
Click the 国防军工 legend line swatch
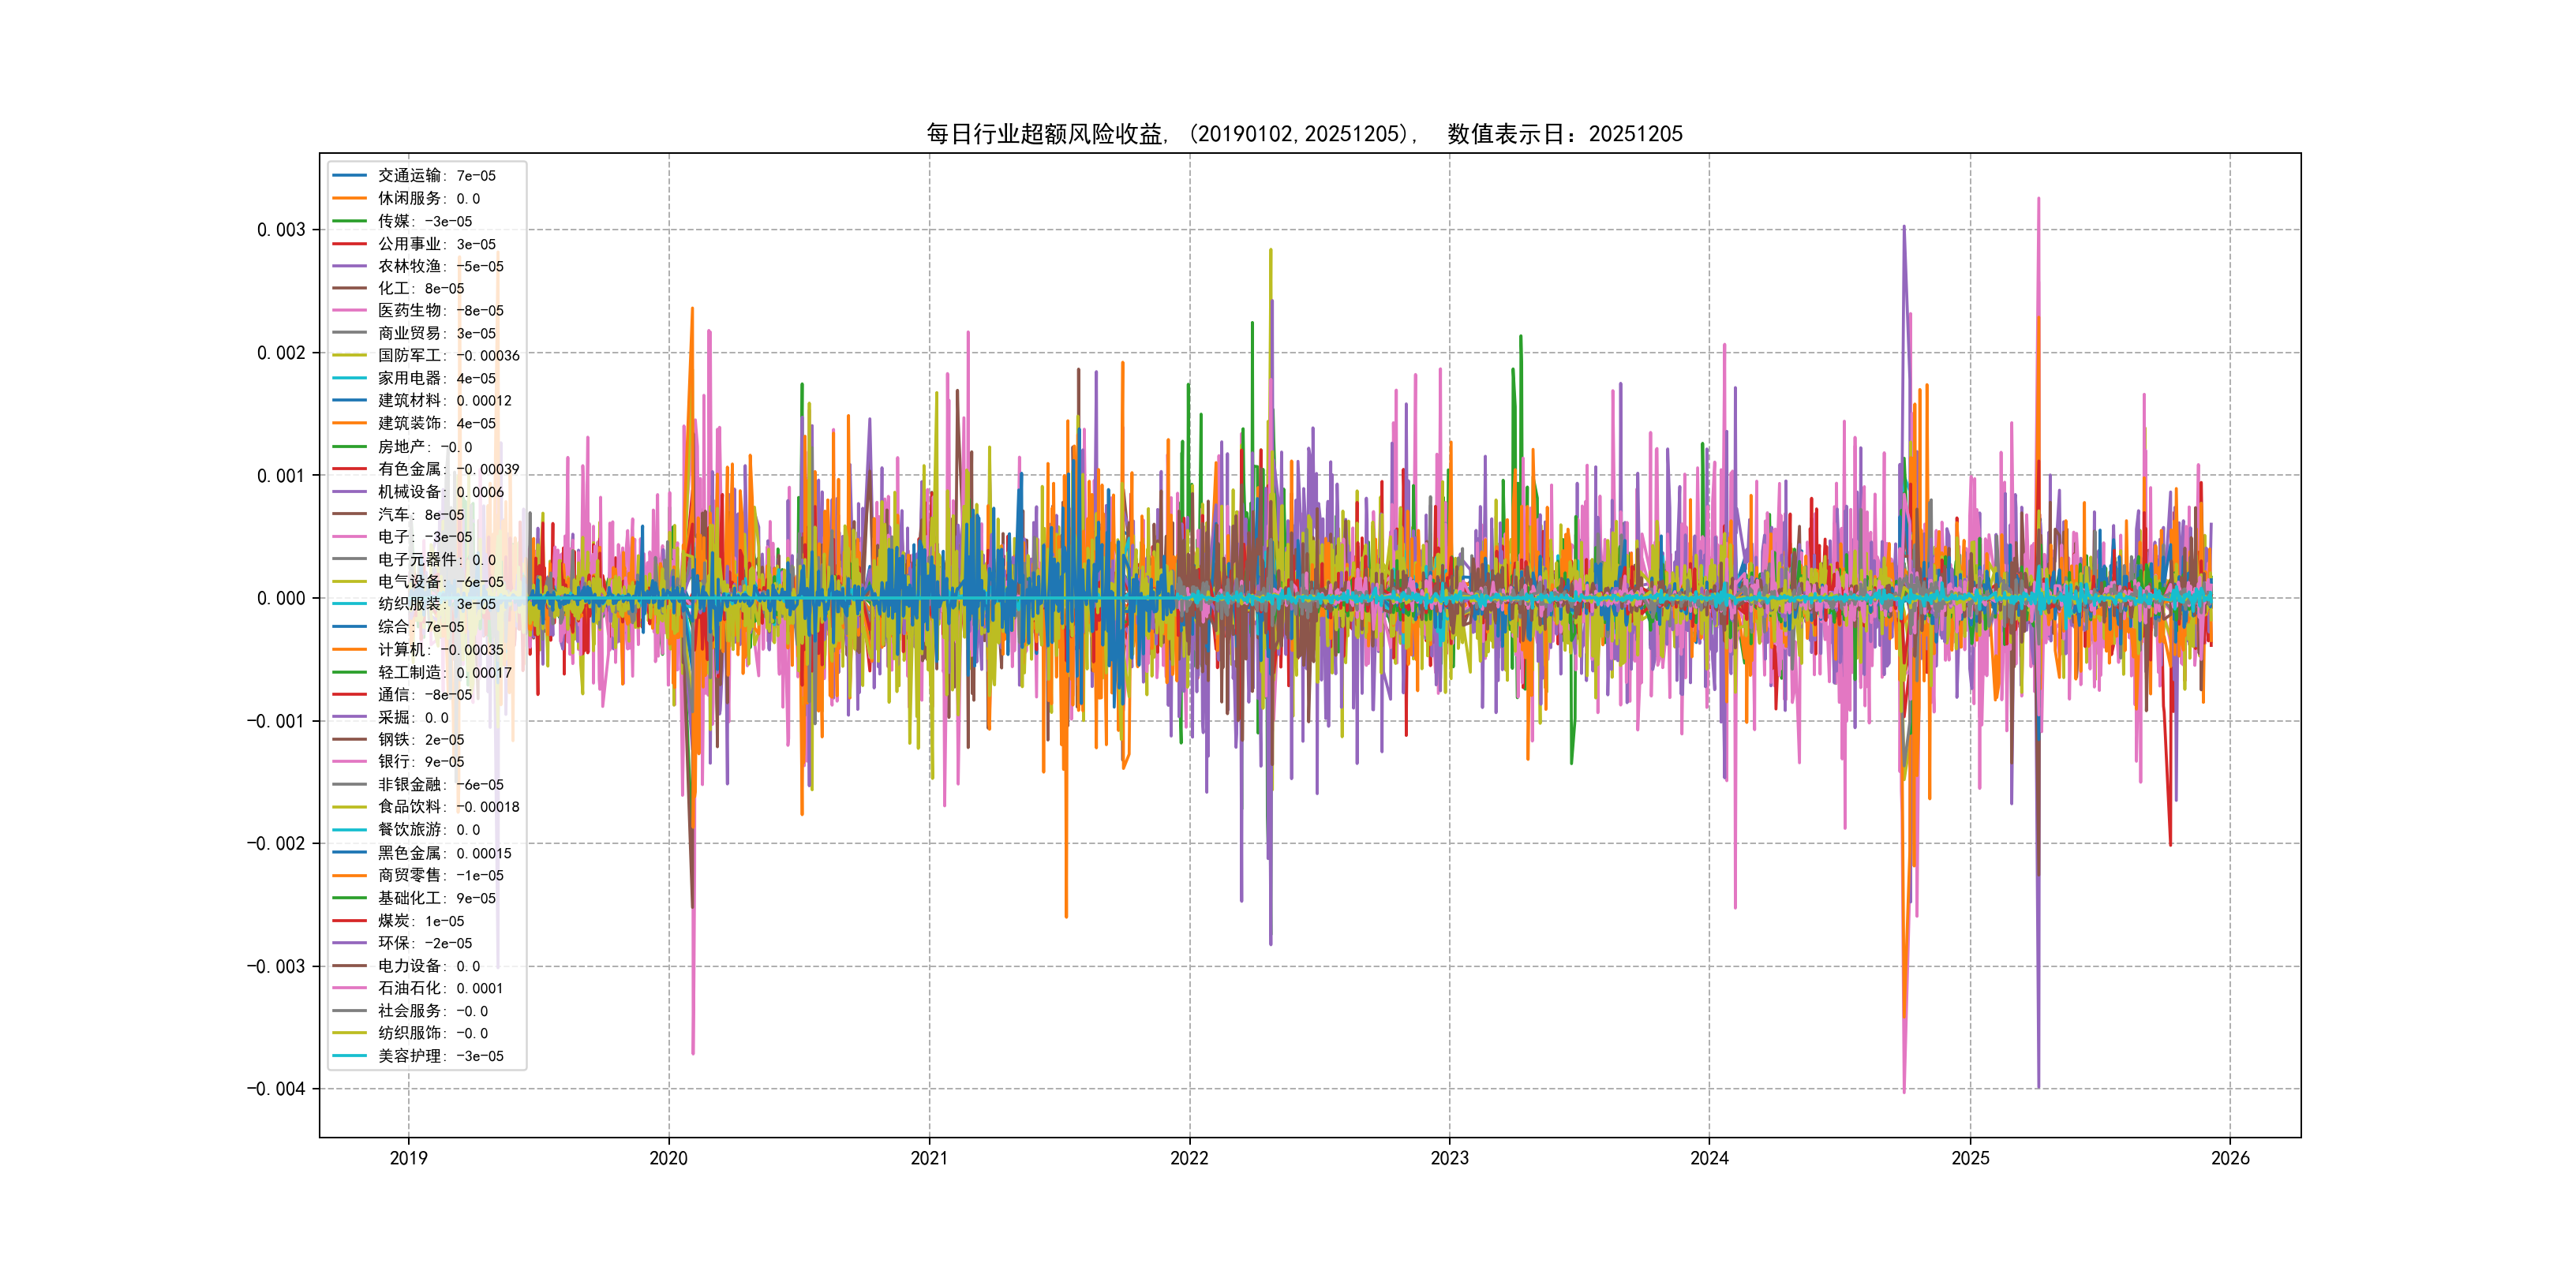[x=350, y=355]
